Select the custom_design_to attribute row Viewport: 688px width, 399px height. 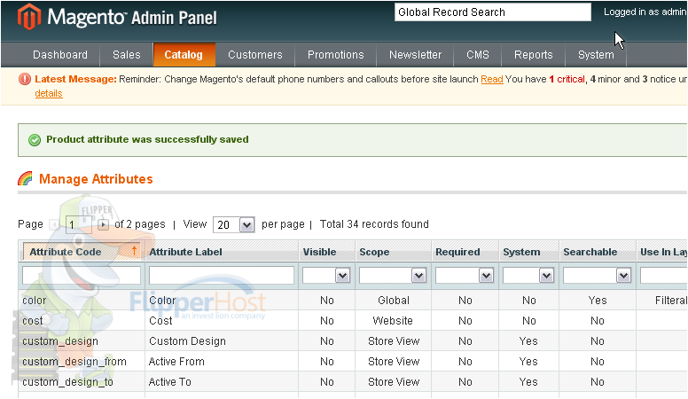click(353, 382)
